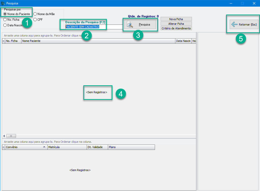The width and height of the screenshot is (260, 191).
Task: Sort by the Nome Paciente column header
Action: [98, 41]
